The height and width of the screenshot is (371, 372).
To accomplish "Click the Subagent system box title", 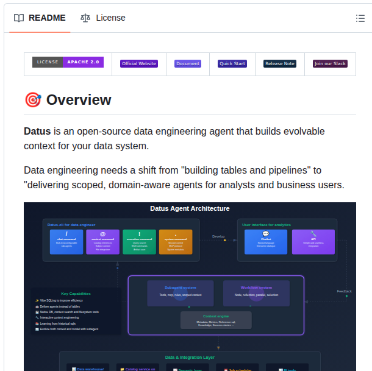I will (181, 288).
